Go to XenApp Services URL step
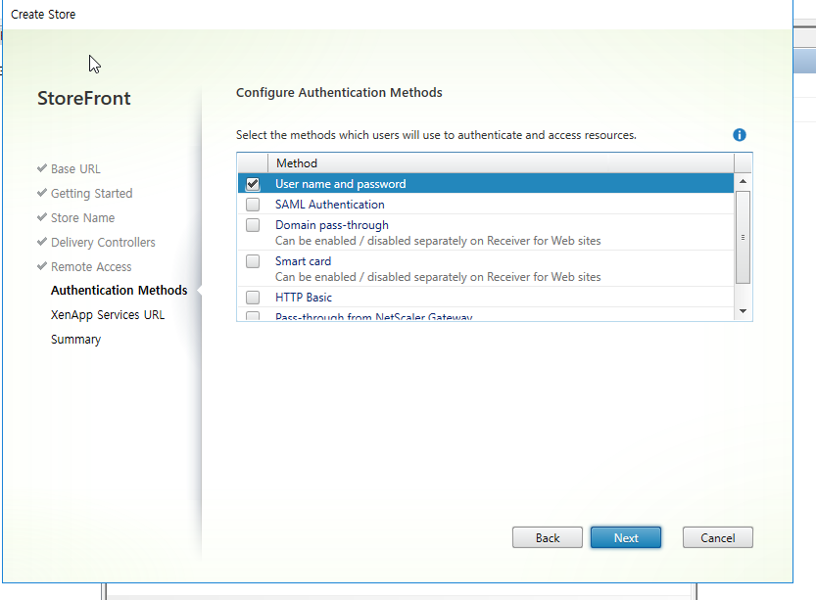Viewport: 816px width, 600px height. 108,314
